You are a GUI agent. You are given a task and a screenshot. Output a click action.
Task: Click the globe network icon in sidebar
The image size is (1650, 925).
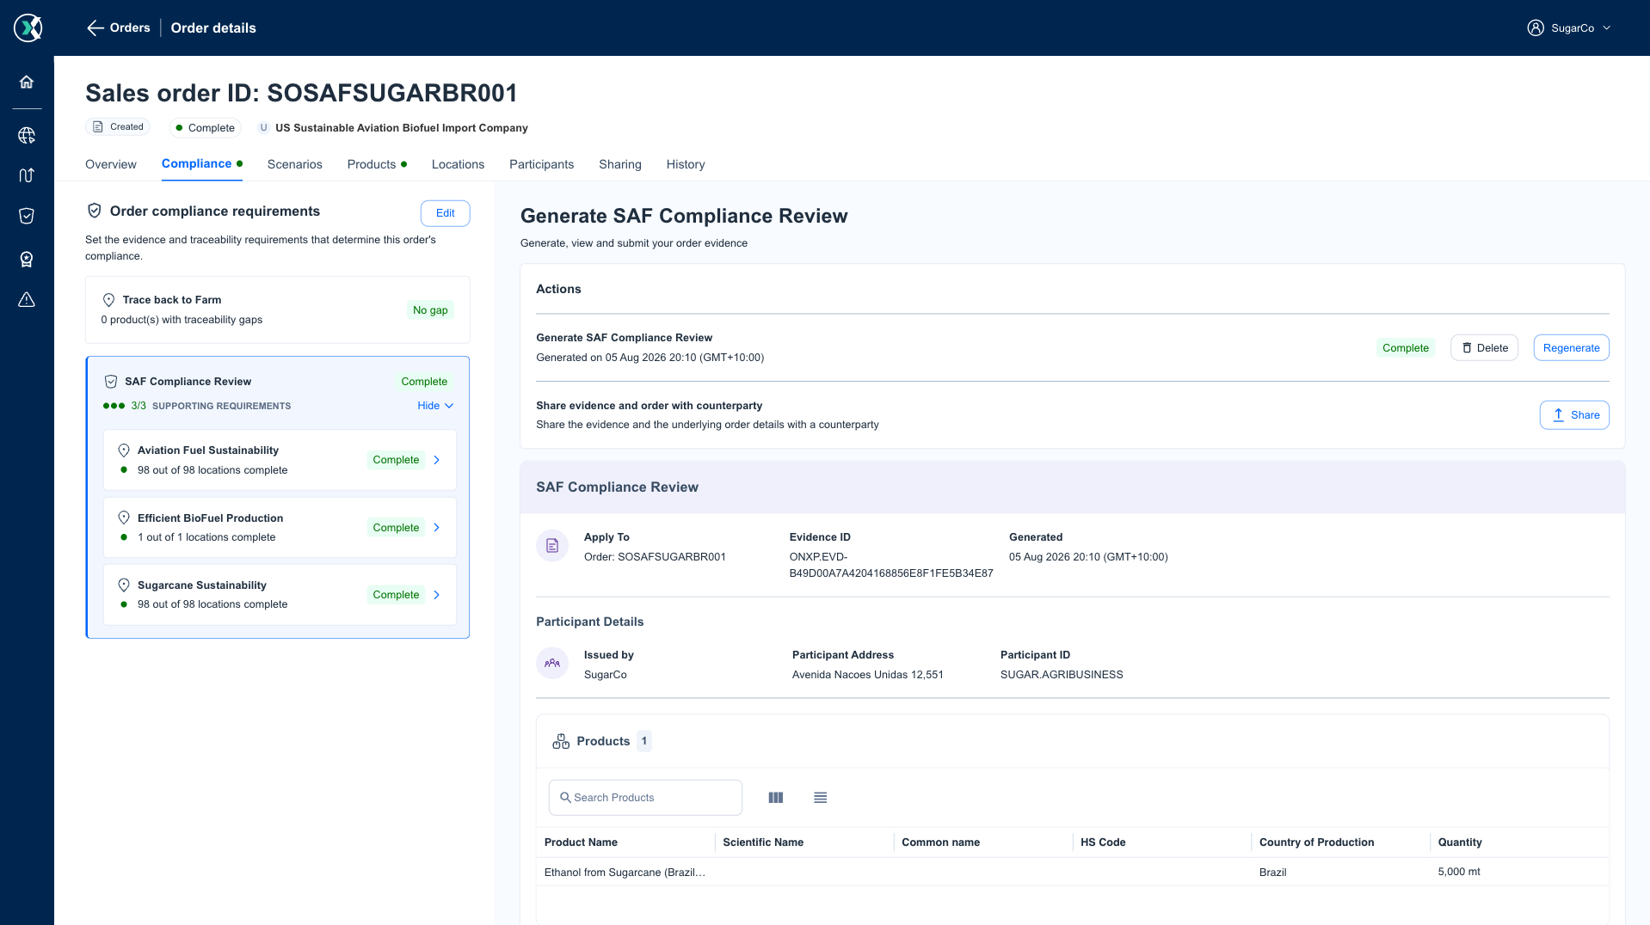coord(27,135)
